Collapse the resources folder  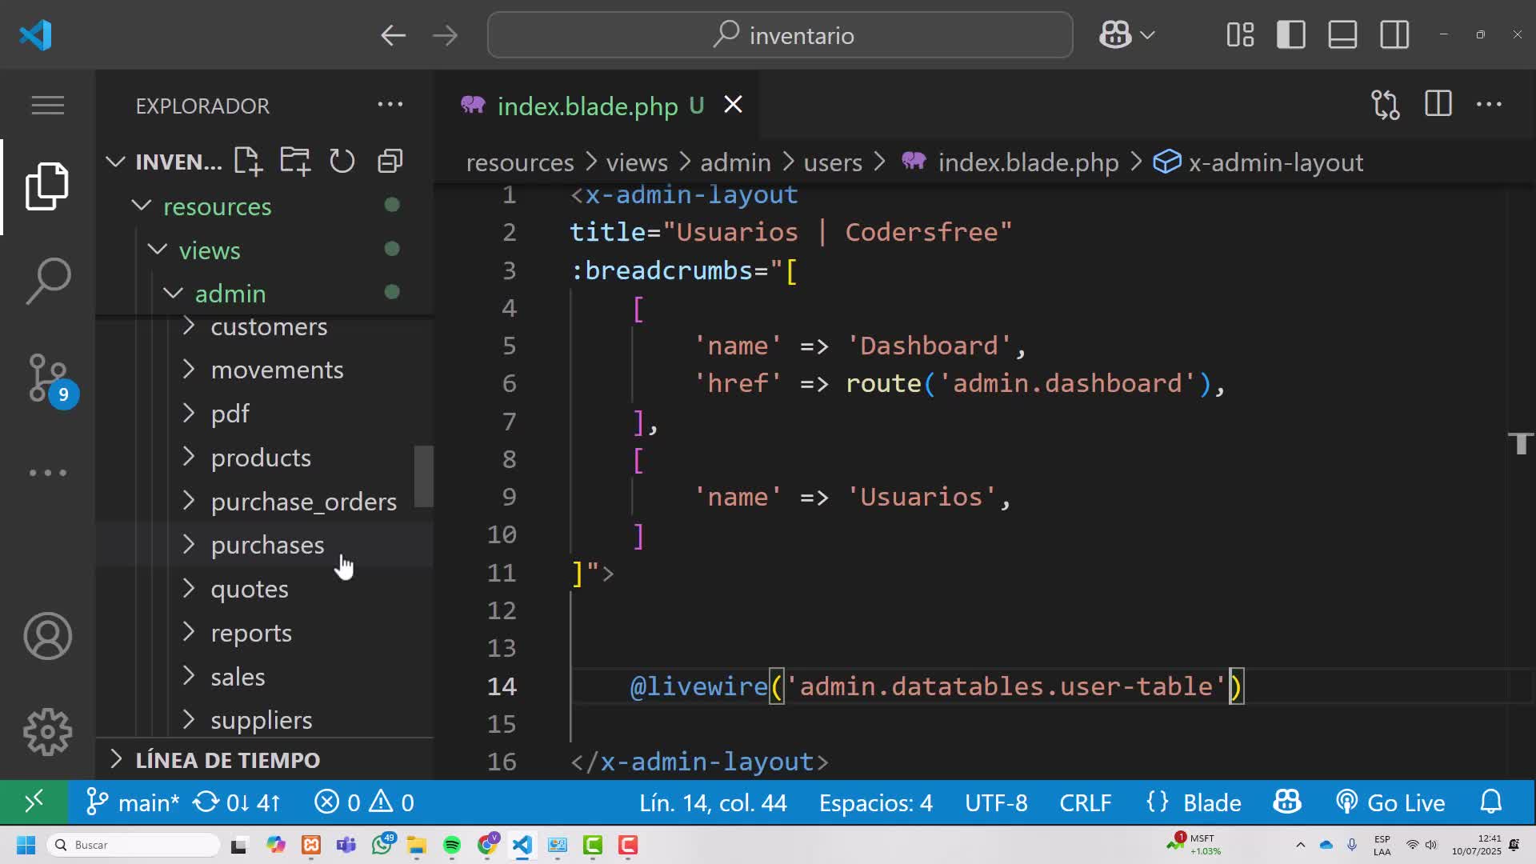click(x=142, y=206)
